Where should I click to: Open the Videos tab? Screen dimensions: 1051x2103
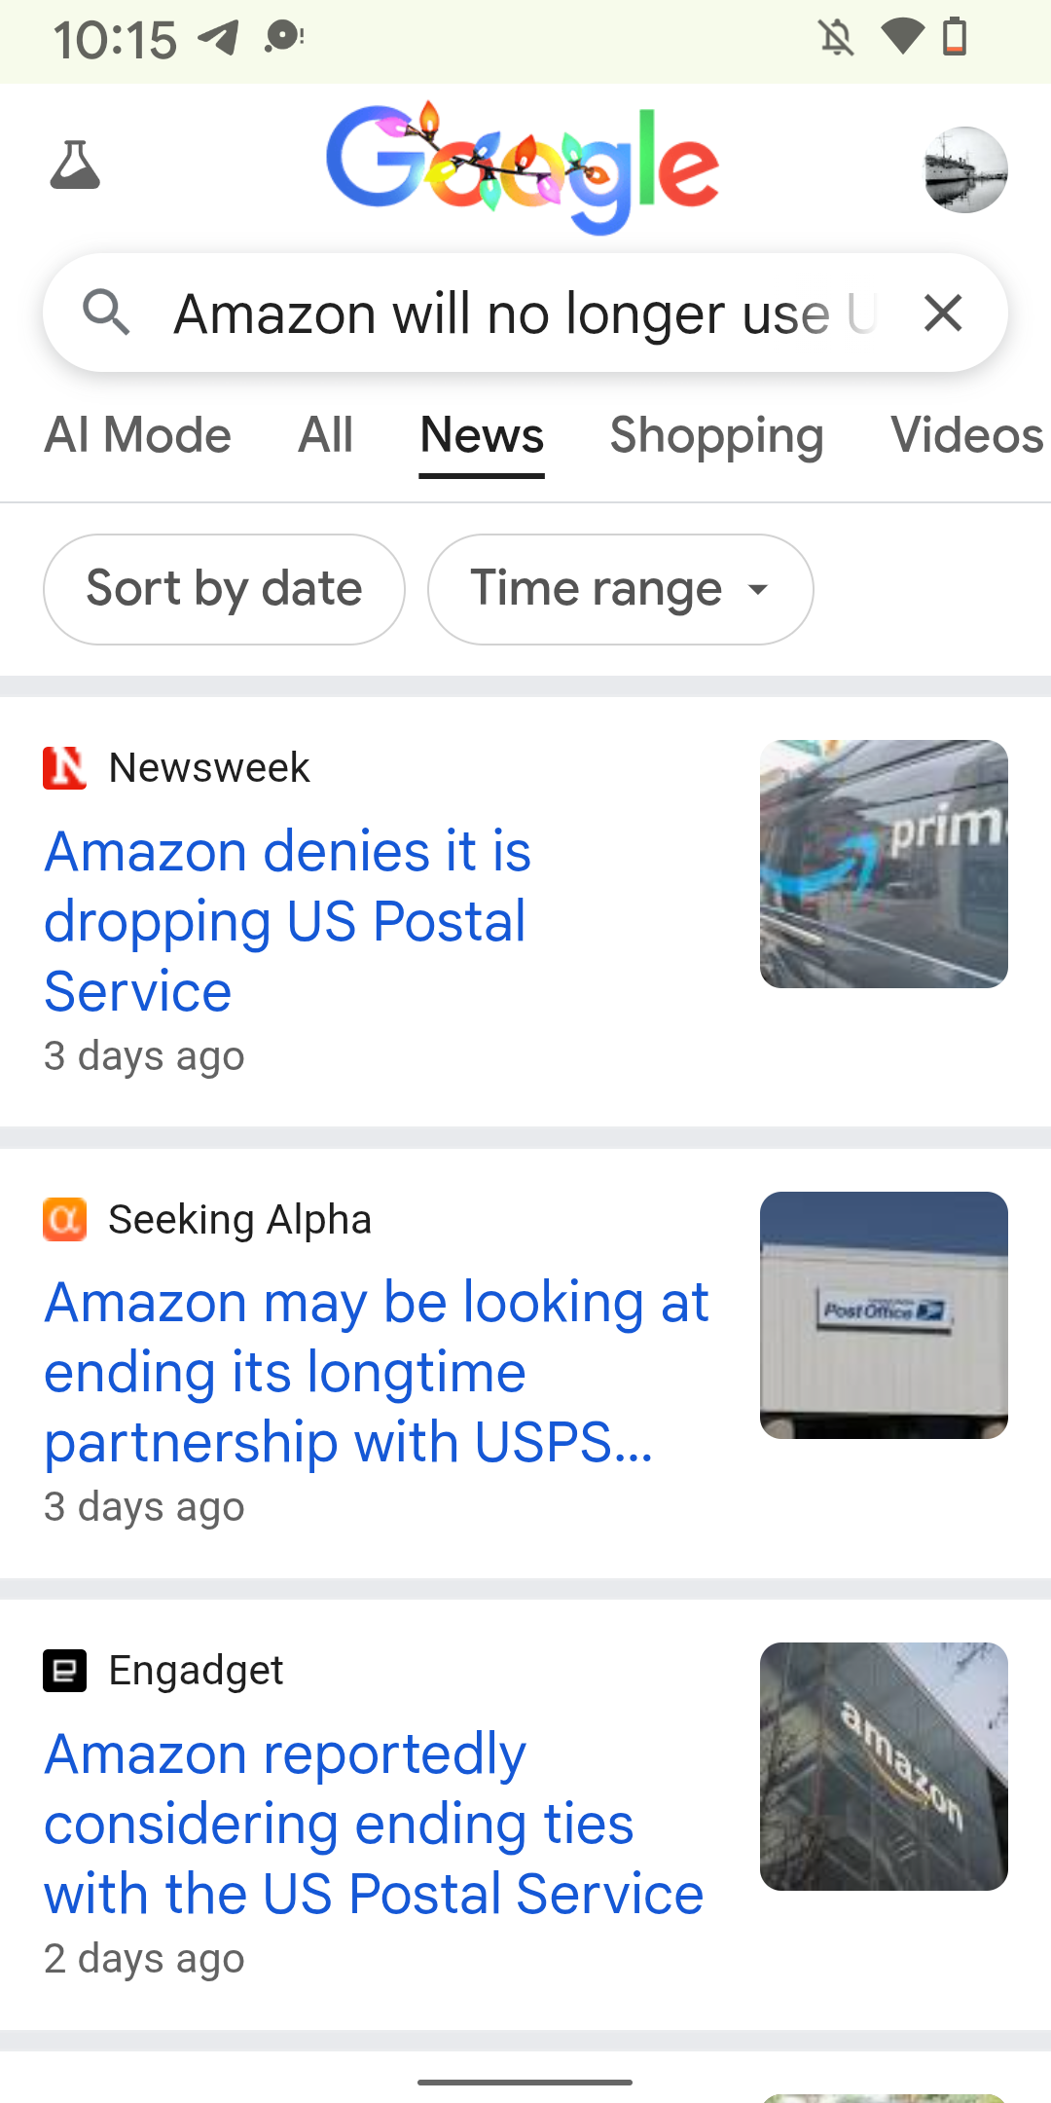coord(965,435)
